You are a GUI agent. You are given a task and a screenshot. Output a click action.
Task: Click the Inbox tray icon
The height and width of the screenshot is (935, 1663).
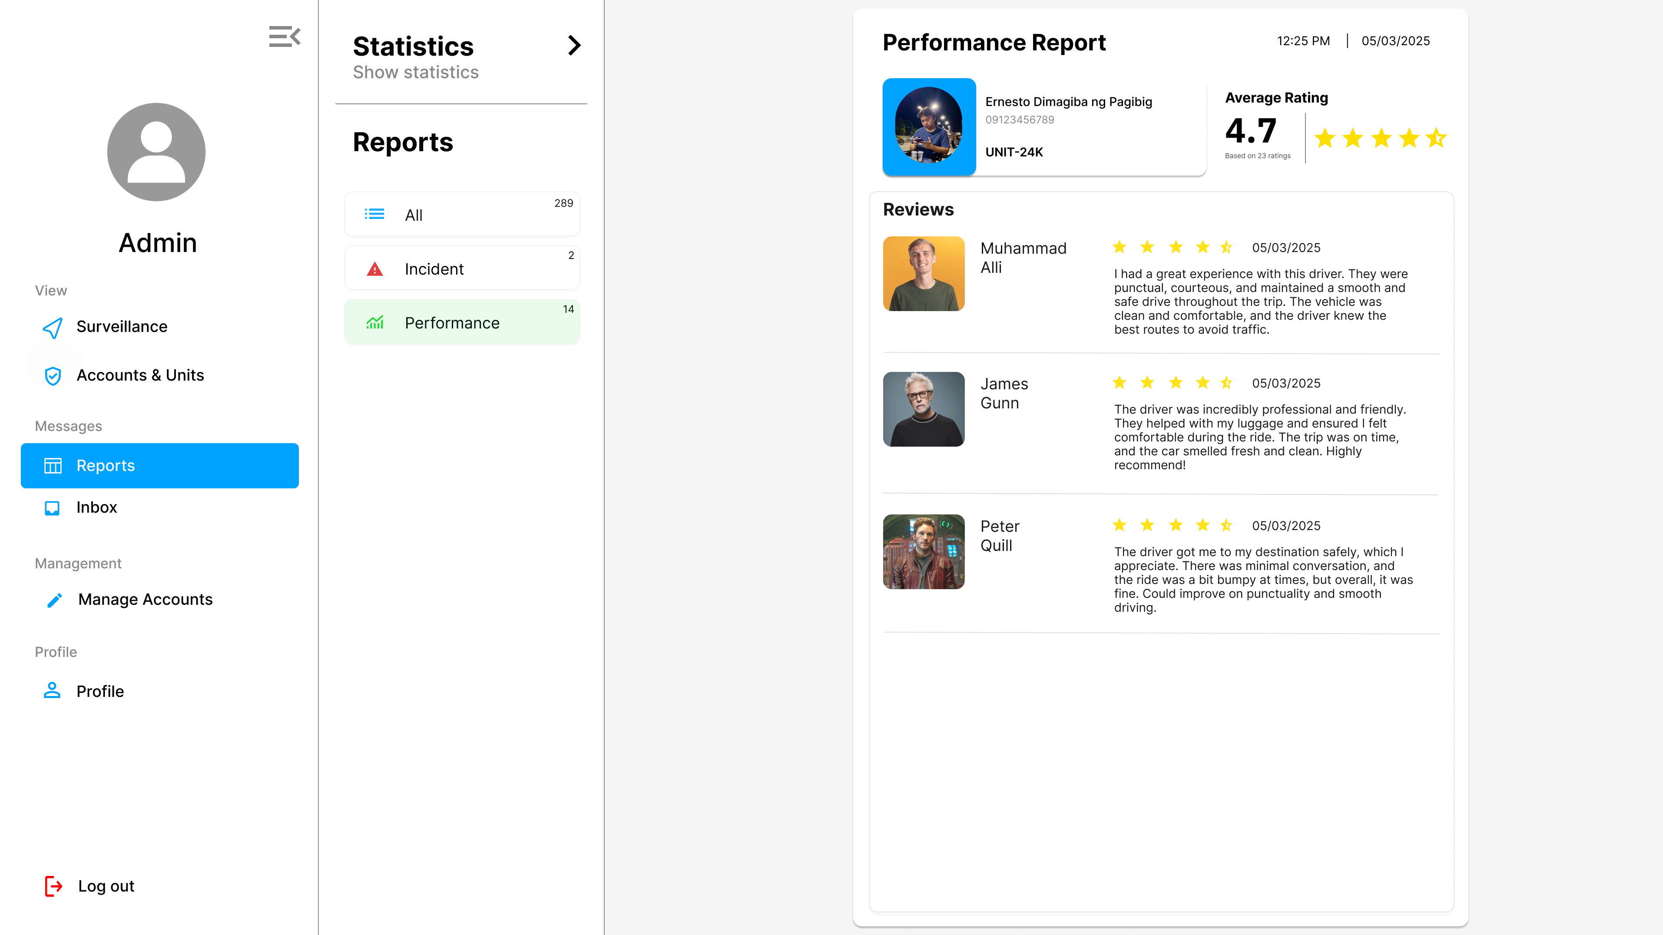(x=52, y=508)
